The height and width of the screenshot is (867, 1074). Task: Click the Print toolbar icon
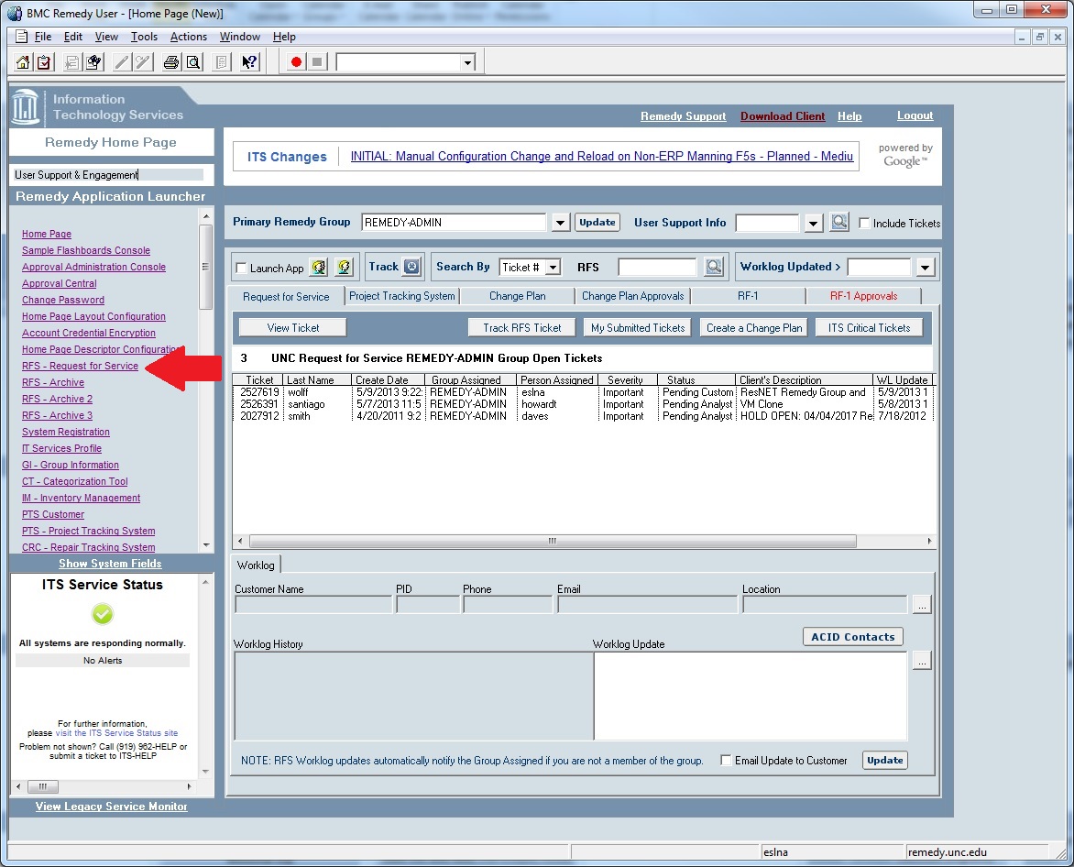(170, 62)
